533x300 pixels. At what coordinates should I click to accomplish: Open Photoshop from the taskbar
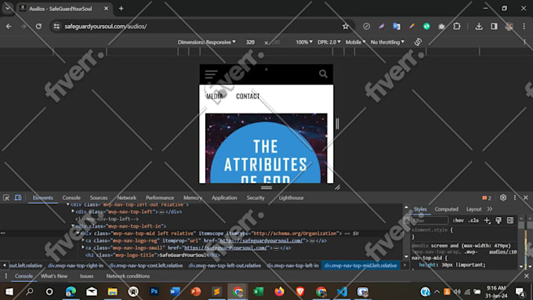(x=154, y=291)
